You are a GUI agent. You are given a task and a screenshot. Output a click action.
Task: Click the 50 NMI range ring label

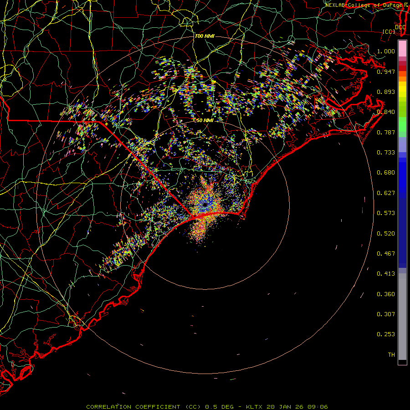[205, 121]
